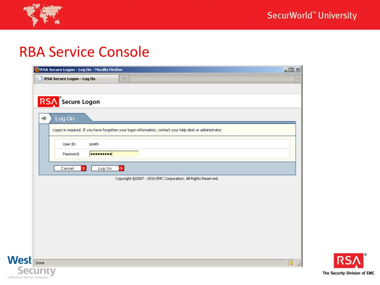
Task: Click the 'Done' status bar text
Action: click(40, 263)
